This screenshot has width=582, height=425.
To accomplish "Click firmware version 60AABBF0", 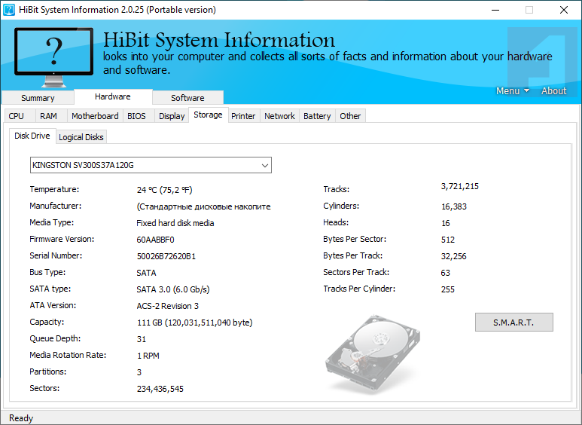I will pyautogui.click(x=155, y=240).
